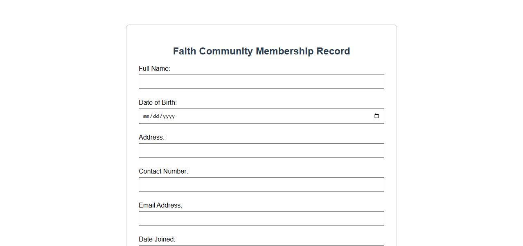Screen dimensions: 523x246
Task: Click the word "Community" in the title
Action: 226,52
